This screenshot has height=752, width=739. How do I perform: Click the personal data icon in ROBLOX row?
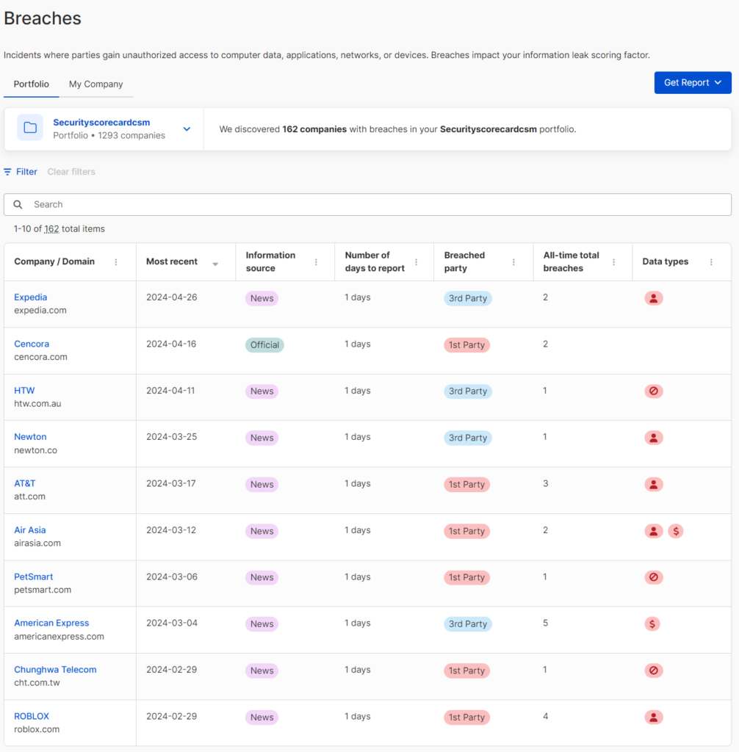654,717
